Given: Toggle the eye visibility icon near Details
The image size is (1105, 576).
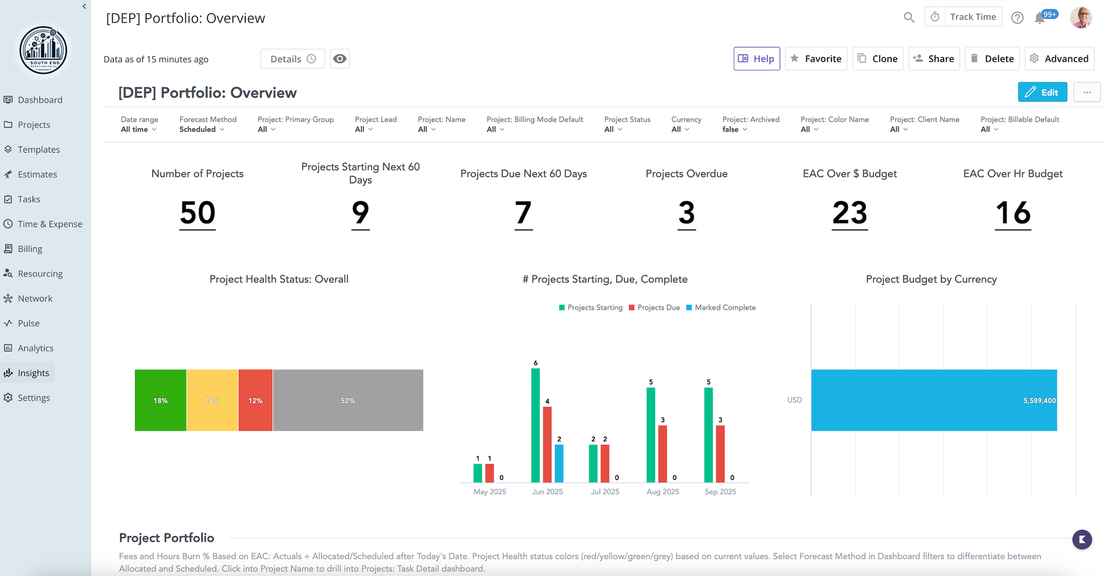Looking at the screenshot, I should pyautogui.click(x=340, y=59).
